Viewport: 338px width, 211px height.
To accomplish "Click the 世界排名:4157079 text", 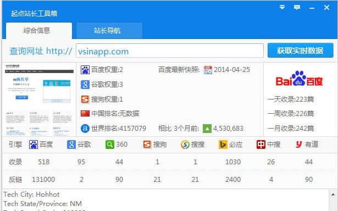I will tap(119, 129).
